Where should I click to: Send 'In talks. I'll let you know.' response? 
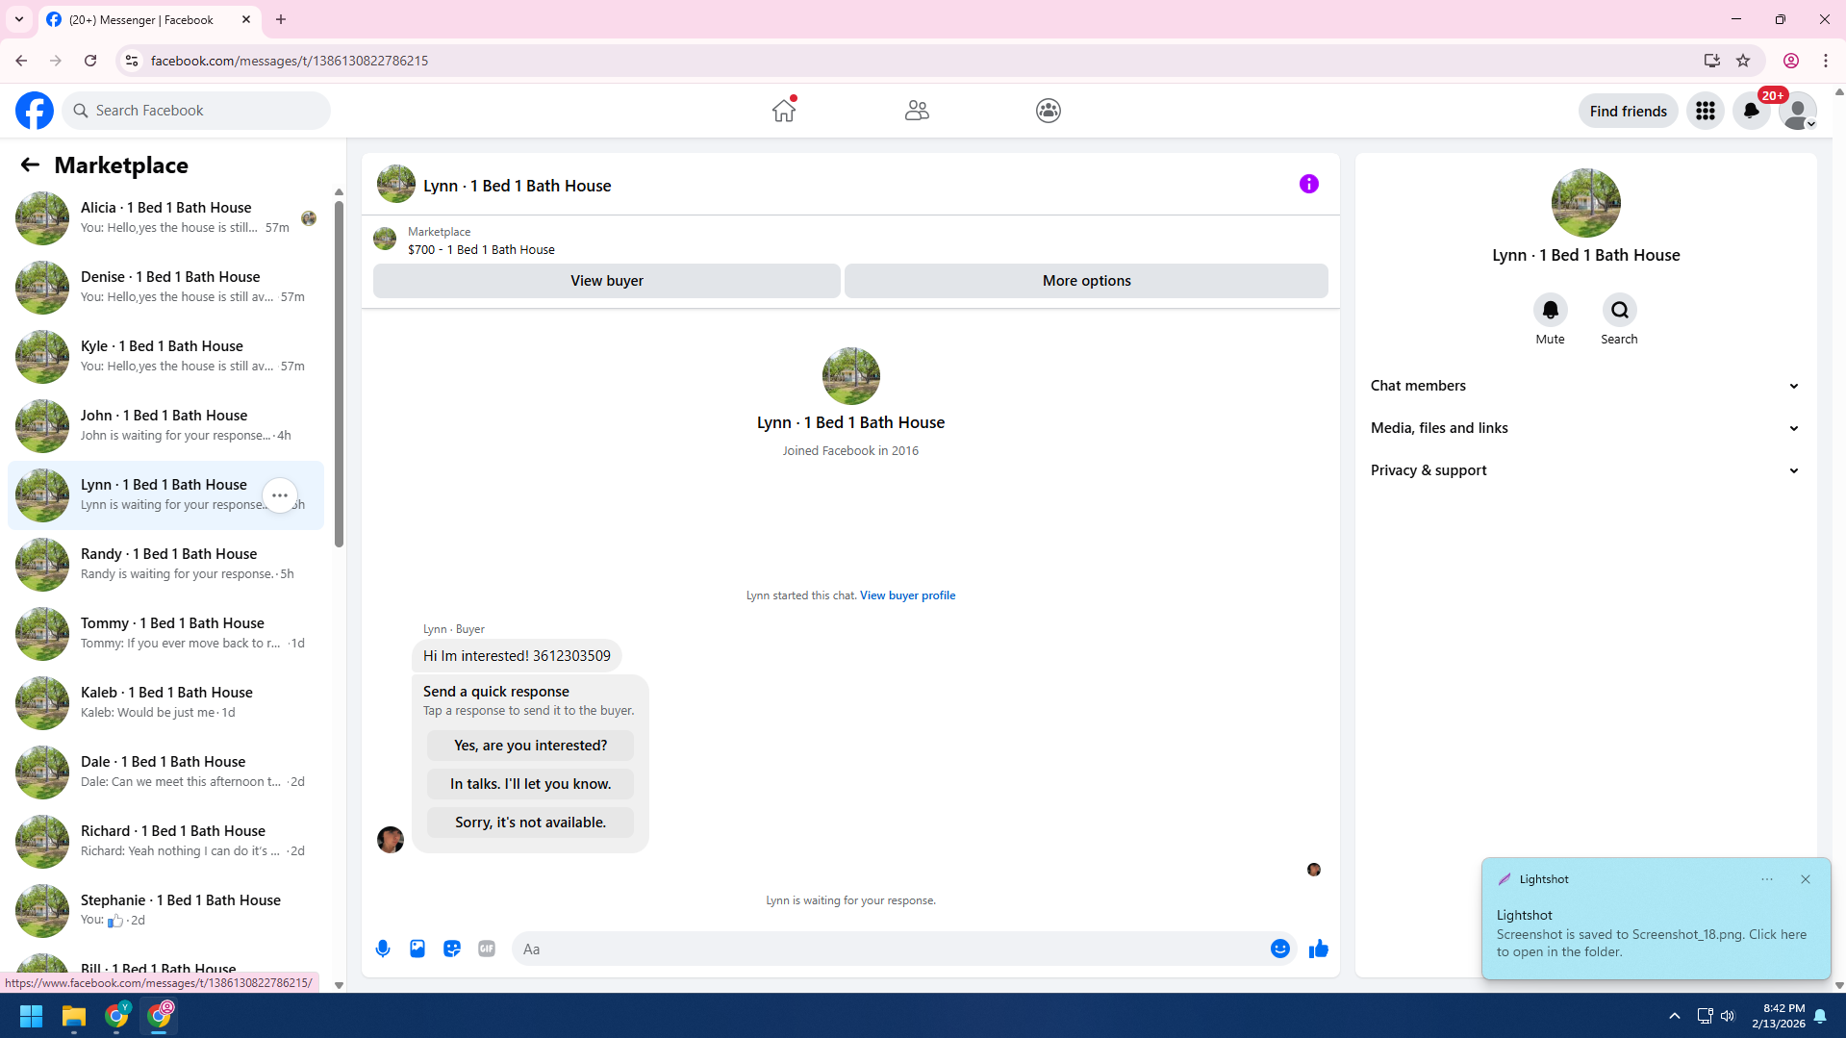click(x=530, y=784)
